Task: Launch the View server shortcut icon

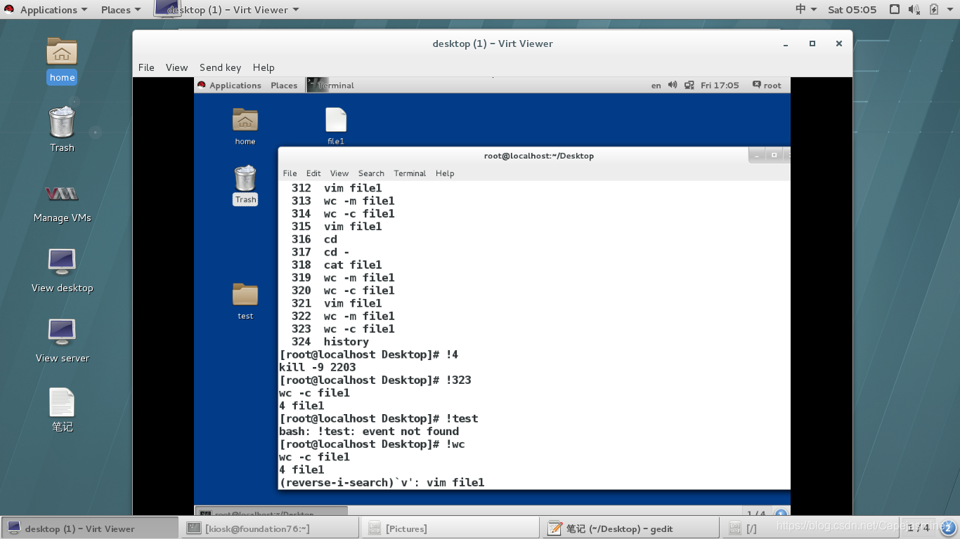Action: point(62,332)
